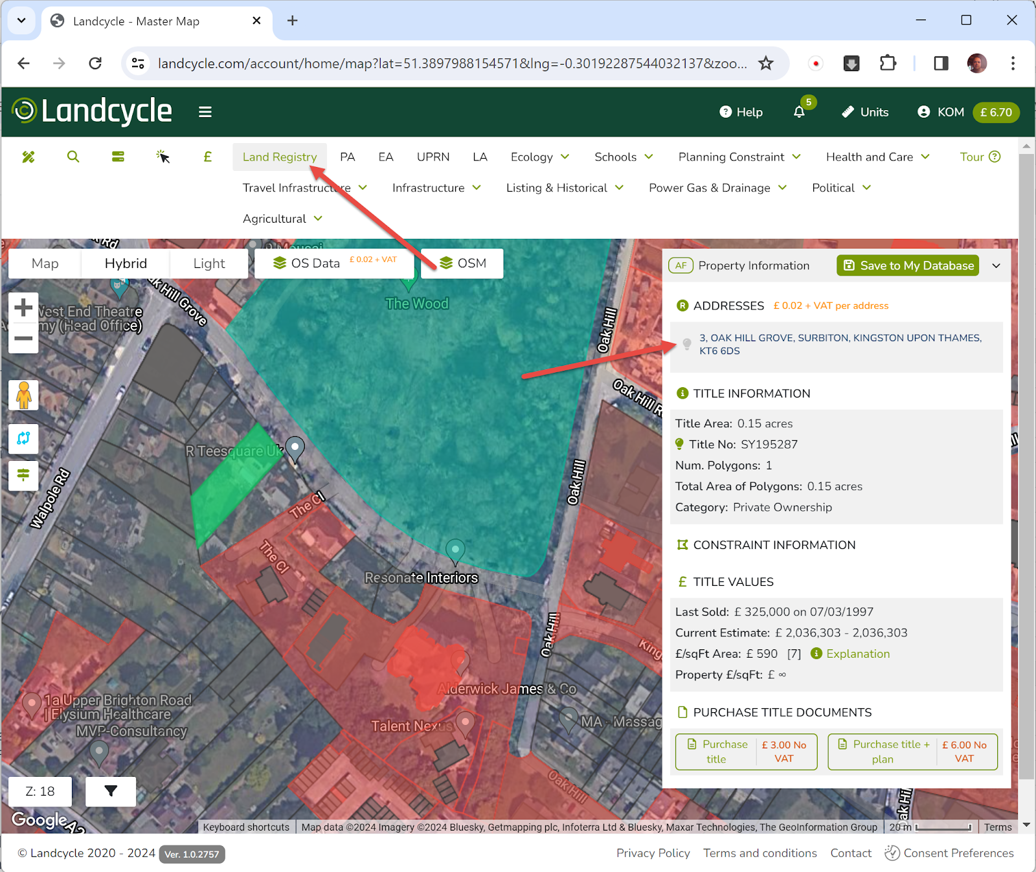Select the PA layer tab

point(347,157)
